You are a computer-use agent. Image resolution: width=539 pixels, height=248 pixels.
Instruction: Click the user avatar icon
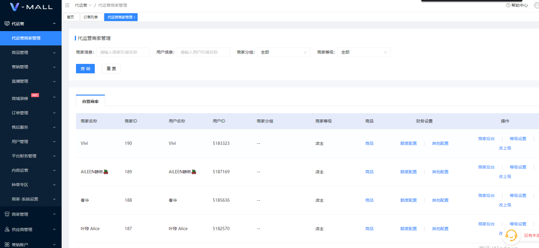[x=536, y=5]
